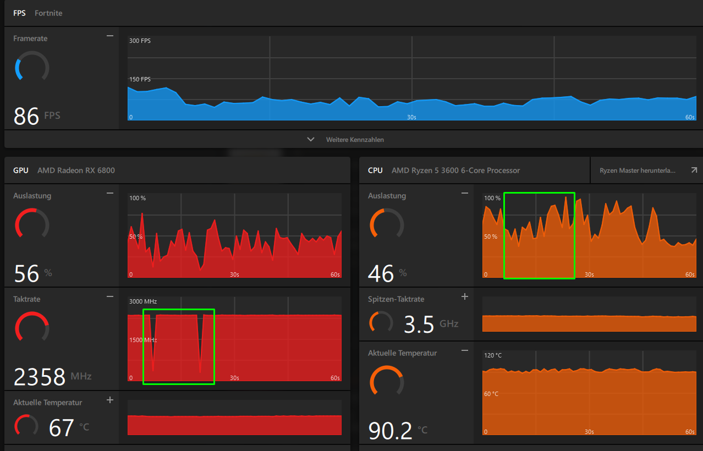Click the 300 FPS axis label
The image size is (703, 451).
[x=140, y=41]
